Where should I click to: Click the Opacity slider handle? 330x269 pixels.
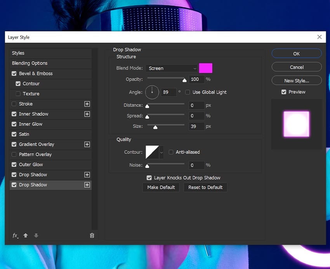[x=184, y=80]
